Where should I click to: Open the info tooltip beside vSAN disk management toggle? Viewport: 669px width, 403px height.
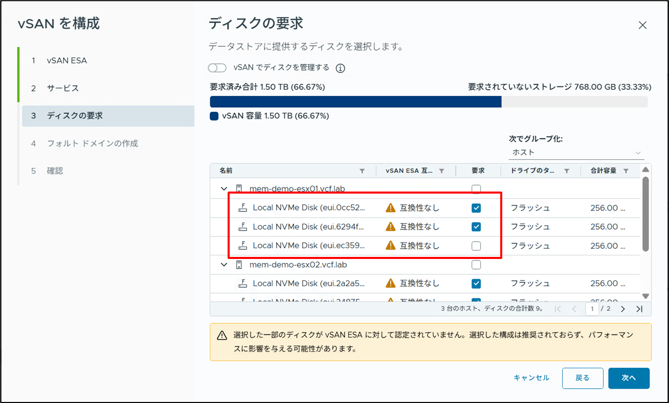(340, 67)
